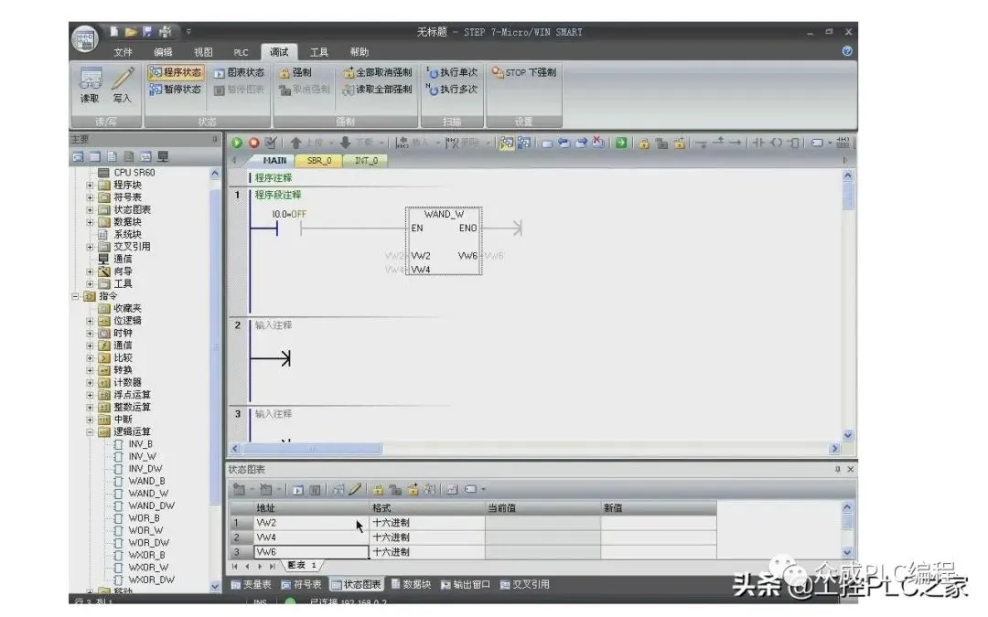Click the Read (读取) ribbon icon
The width and height of the screenshot is (988, 617).
tap(90, 85)
